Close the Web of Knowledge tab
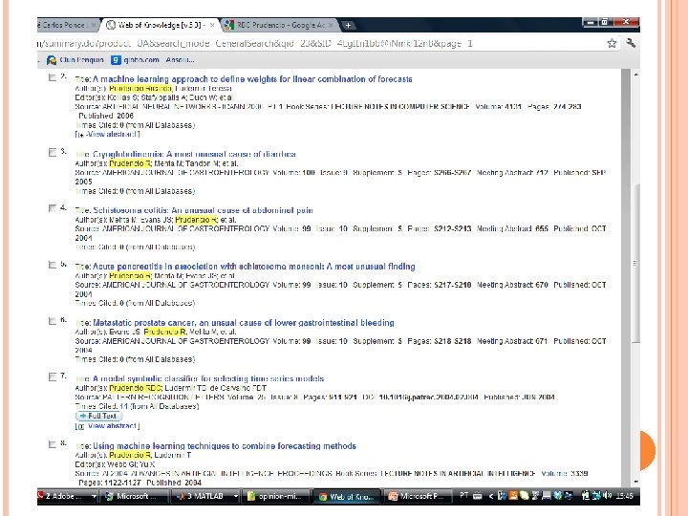The height and width of the screenshot is (516, 688). [x=212, y=26]
